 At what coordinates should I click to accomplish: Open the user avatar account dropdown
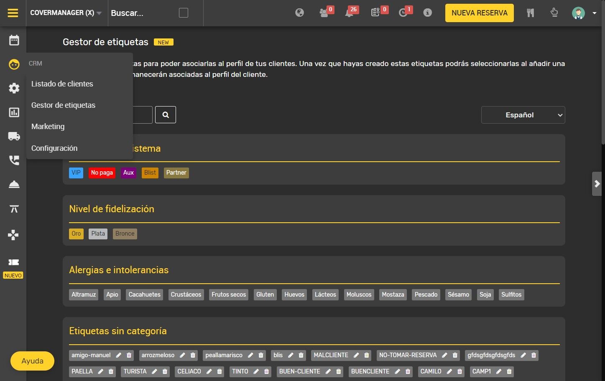point(584,13)
